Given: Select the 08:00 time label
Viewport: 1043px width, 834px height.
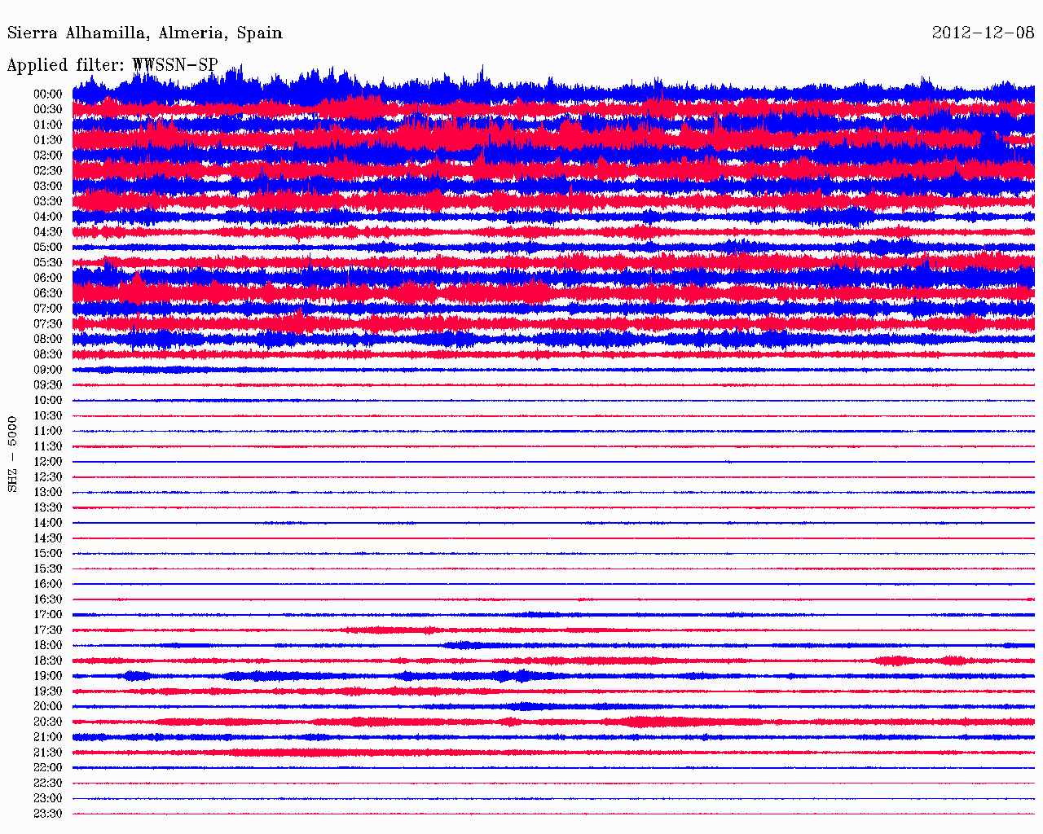Looking at the screenshot, I should click(x=48, y=340).
